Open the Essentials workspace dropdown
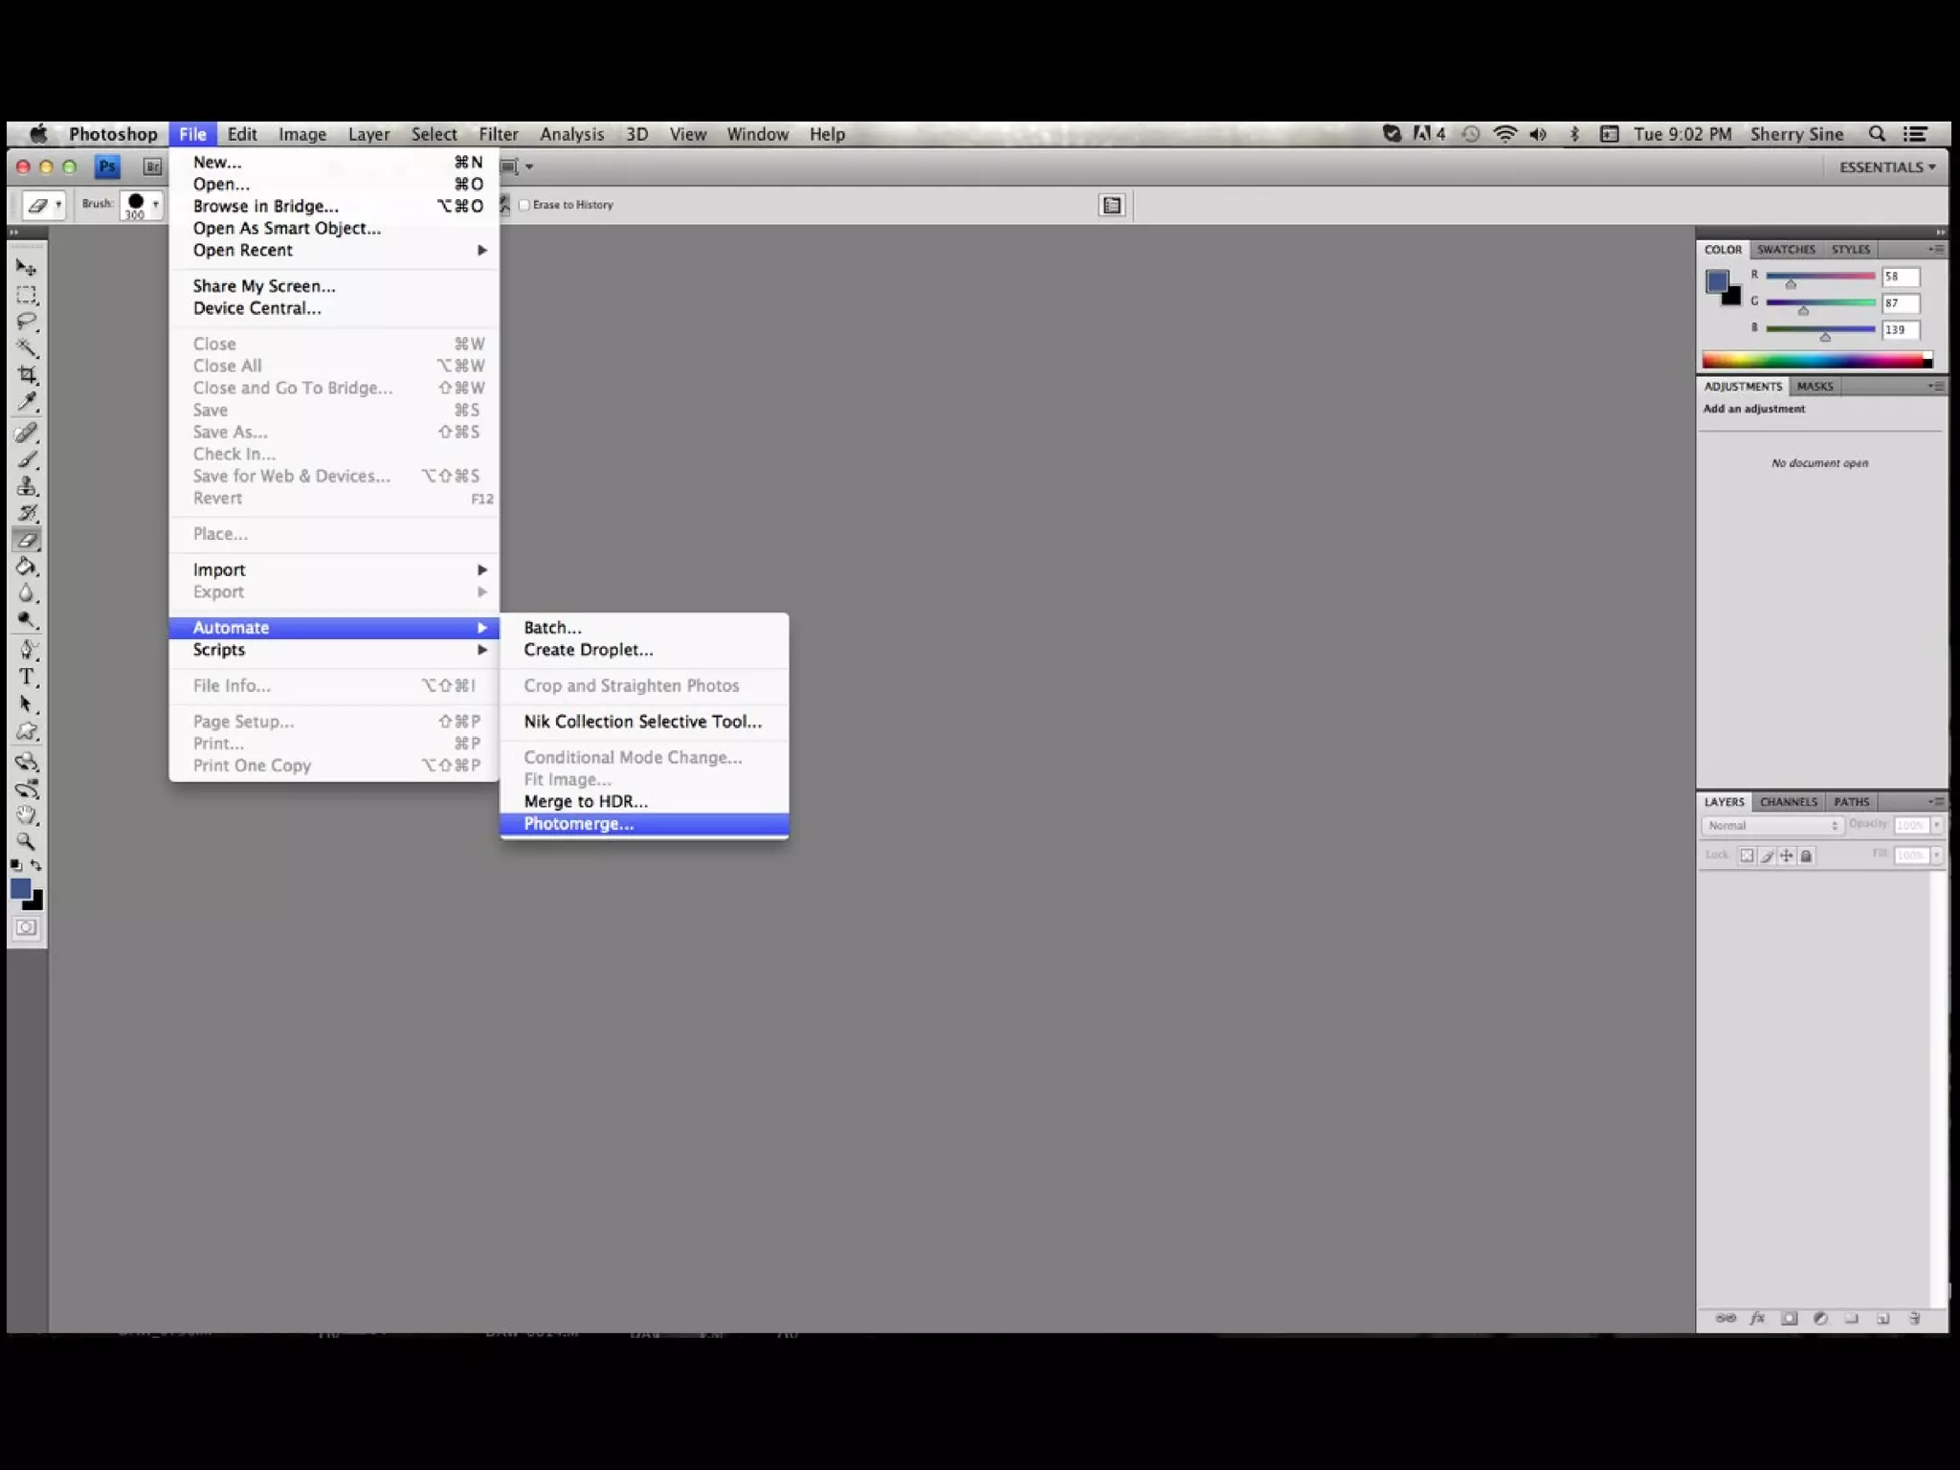The image size is (1960, 1470). coord(1886,167)
